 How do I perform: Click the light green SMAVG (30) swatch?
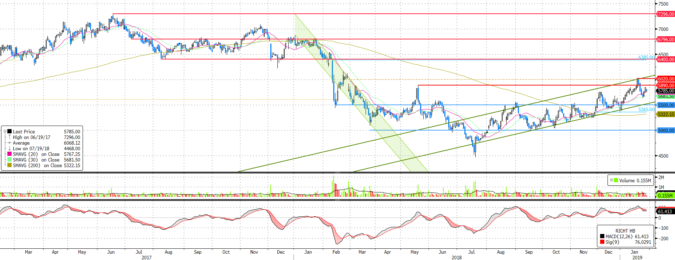coord(9,160)
